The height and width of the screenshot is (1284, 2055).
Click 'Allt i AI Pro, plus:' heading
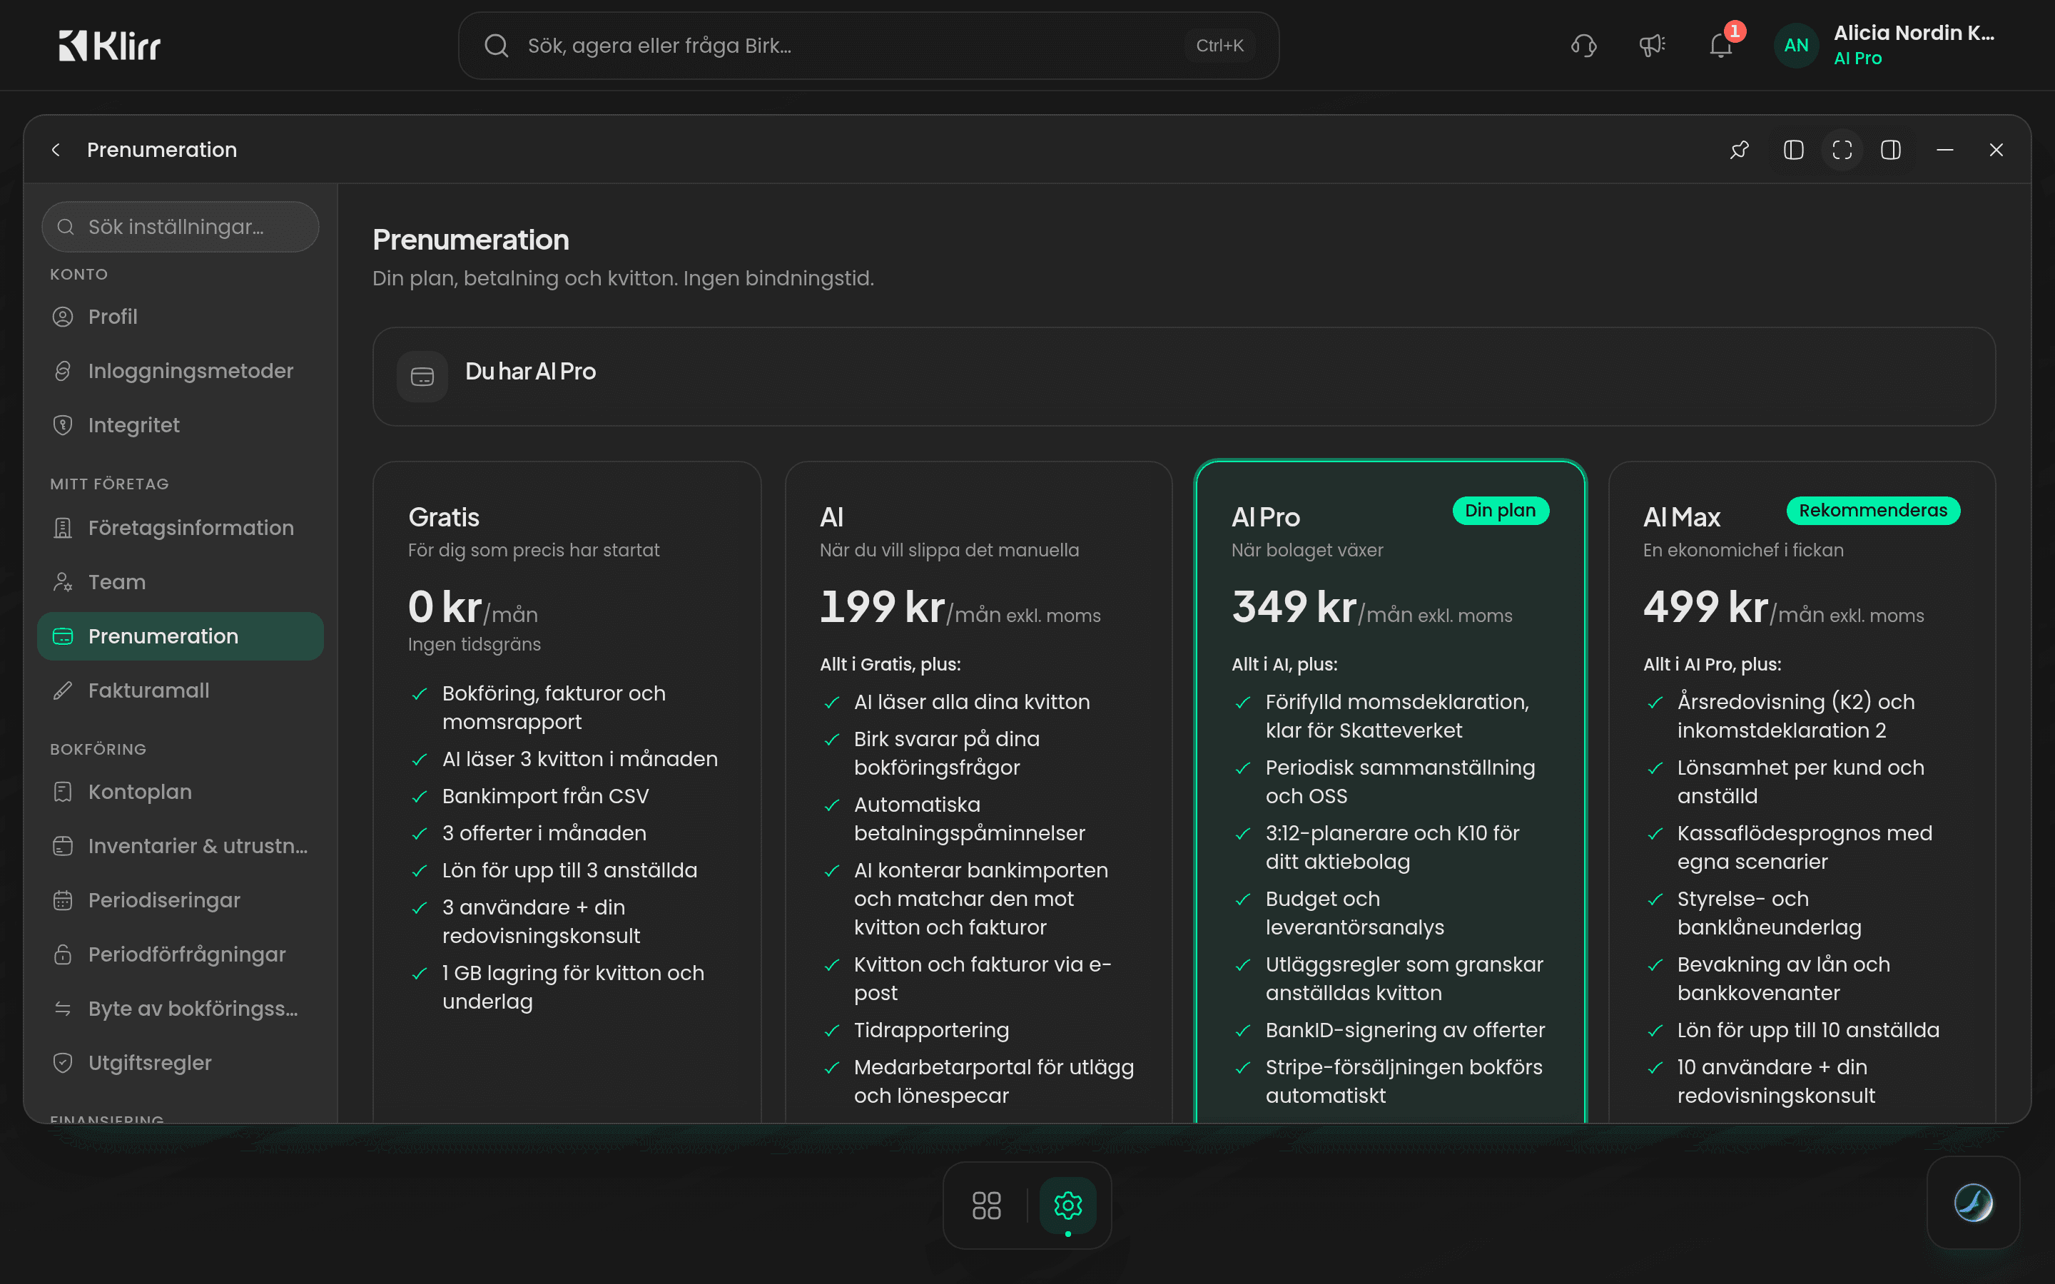point(1712,664)
